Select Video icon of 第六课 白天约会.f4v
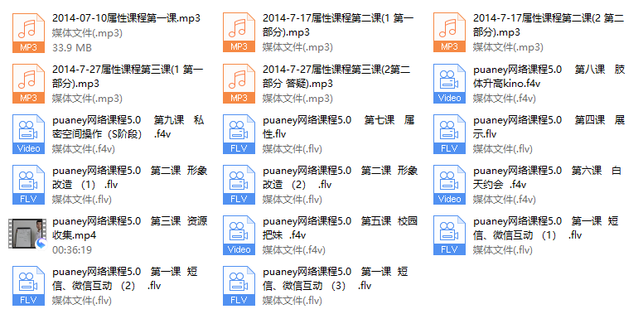 point(449,185)
